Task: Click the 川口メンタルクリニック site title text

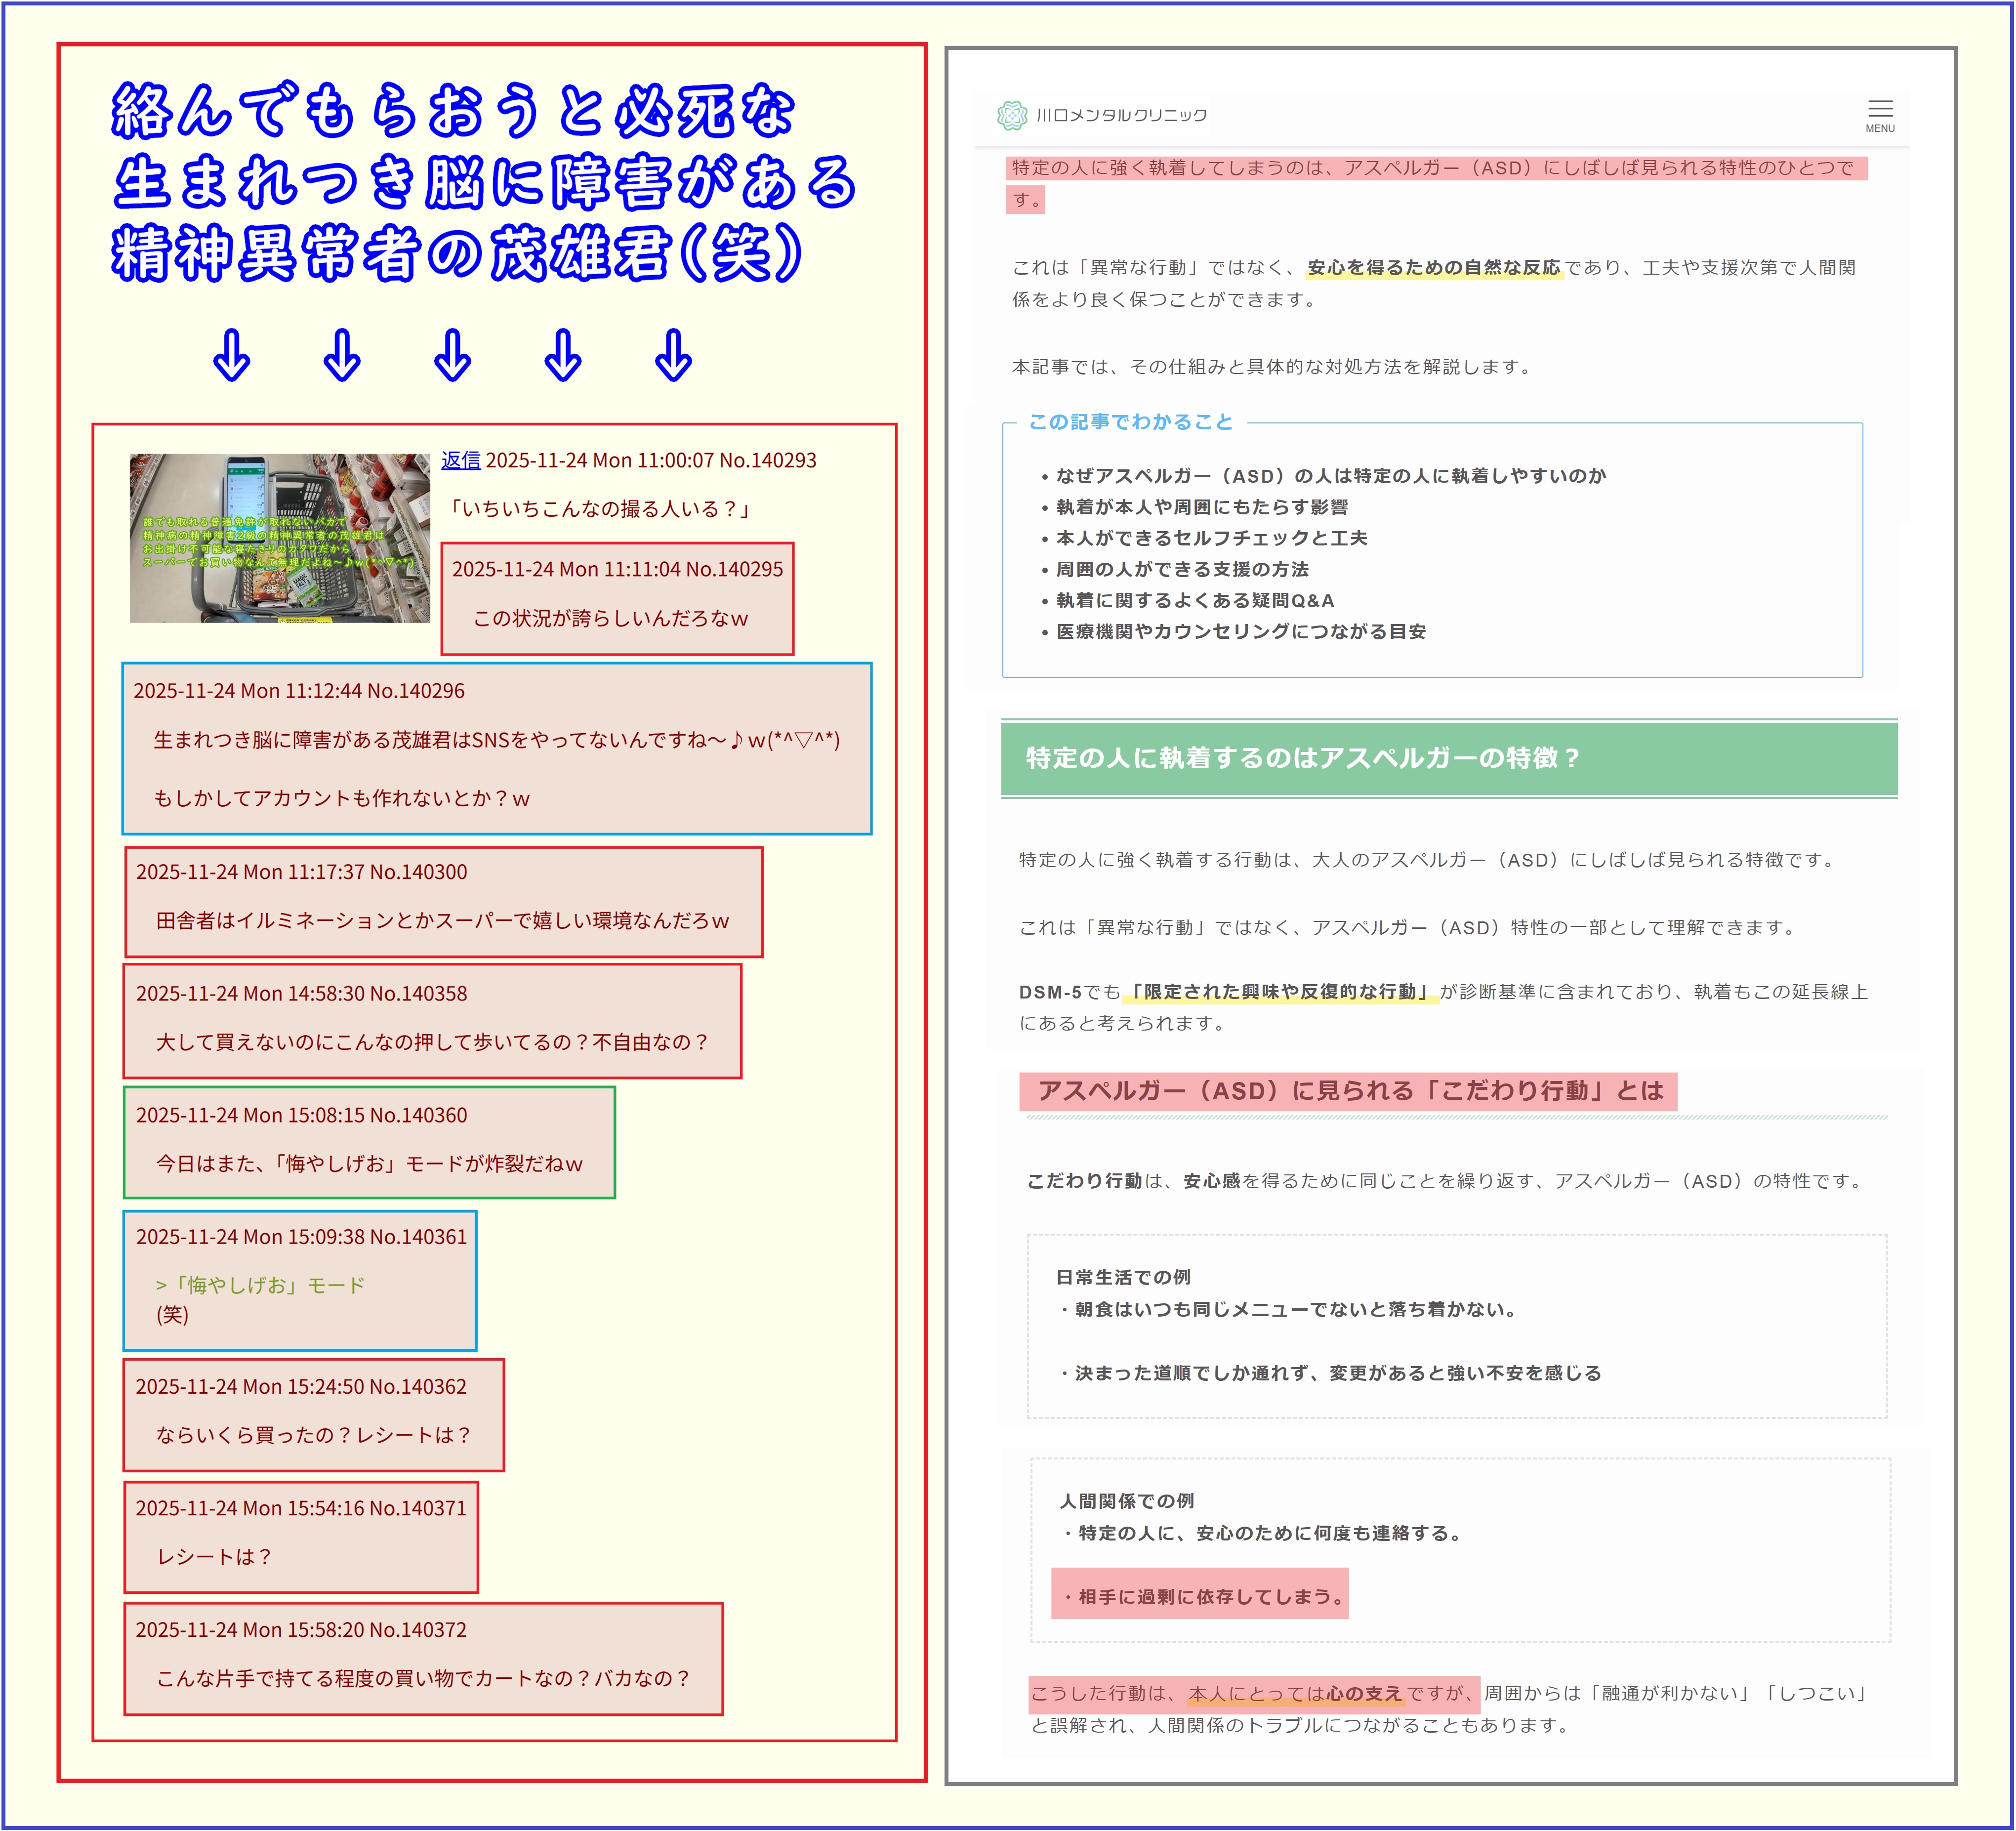Action: [x=1121, y=116]
